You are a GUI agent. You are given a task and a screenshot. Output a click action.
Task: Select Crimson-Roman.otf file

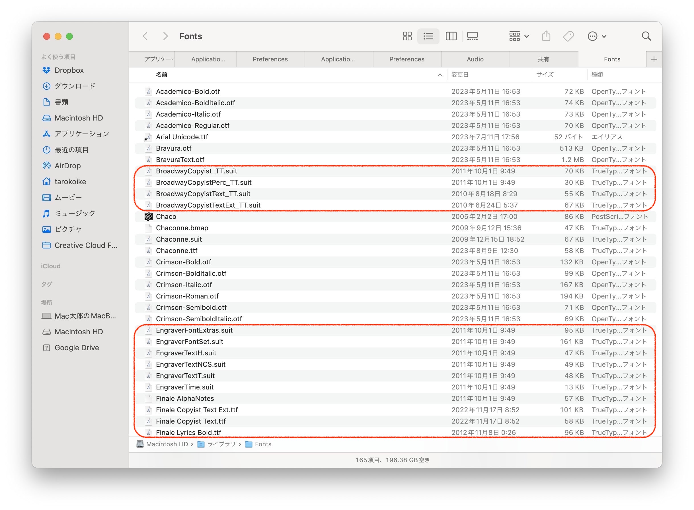[x=395, y=297]
